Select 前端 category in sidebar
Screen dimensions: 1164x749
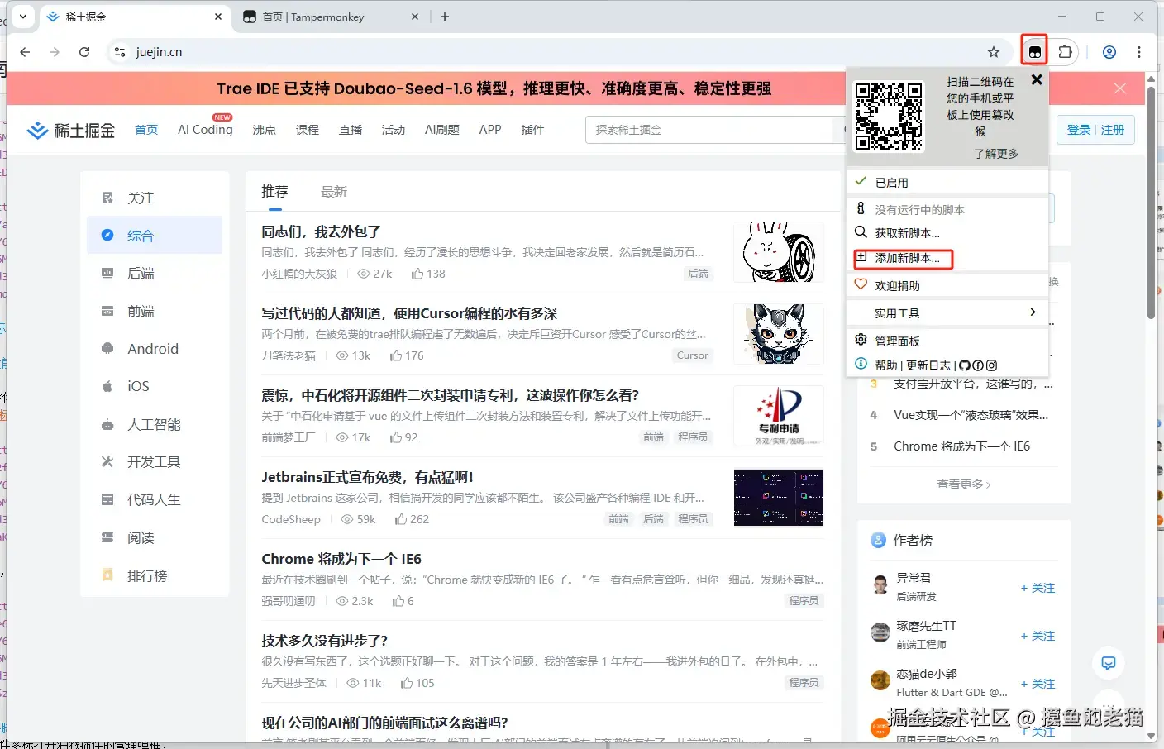[x=155, y=312]
